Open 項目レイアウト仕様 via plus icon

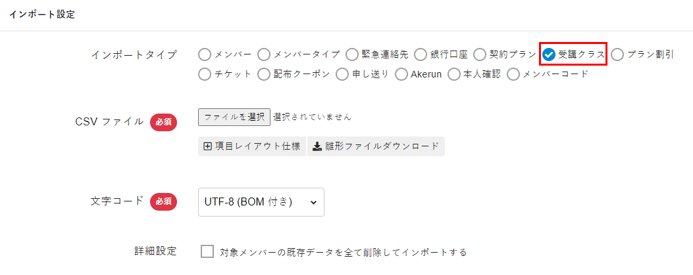coord(207,146)
